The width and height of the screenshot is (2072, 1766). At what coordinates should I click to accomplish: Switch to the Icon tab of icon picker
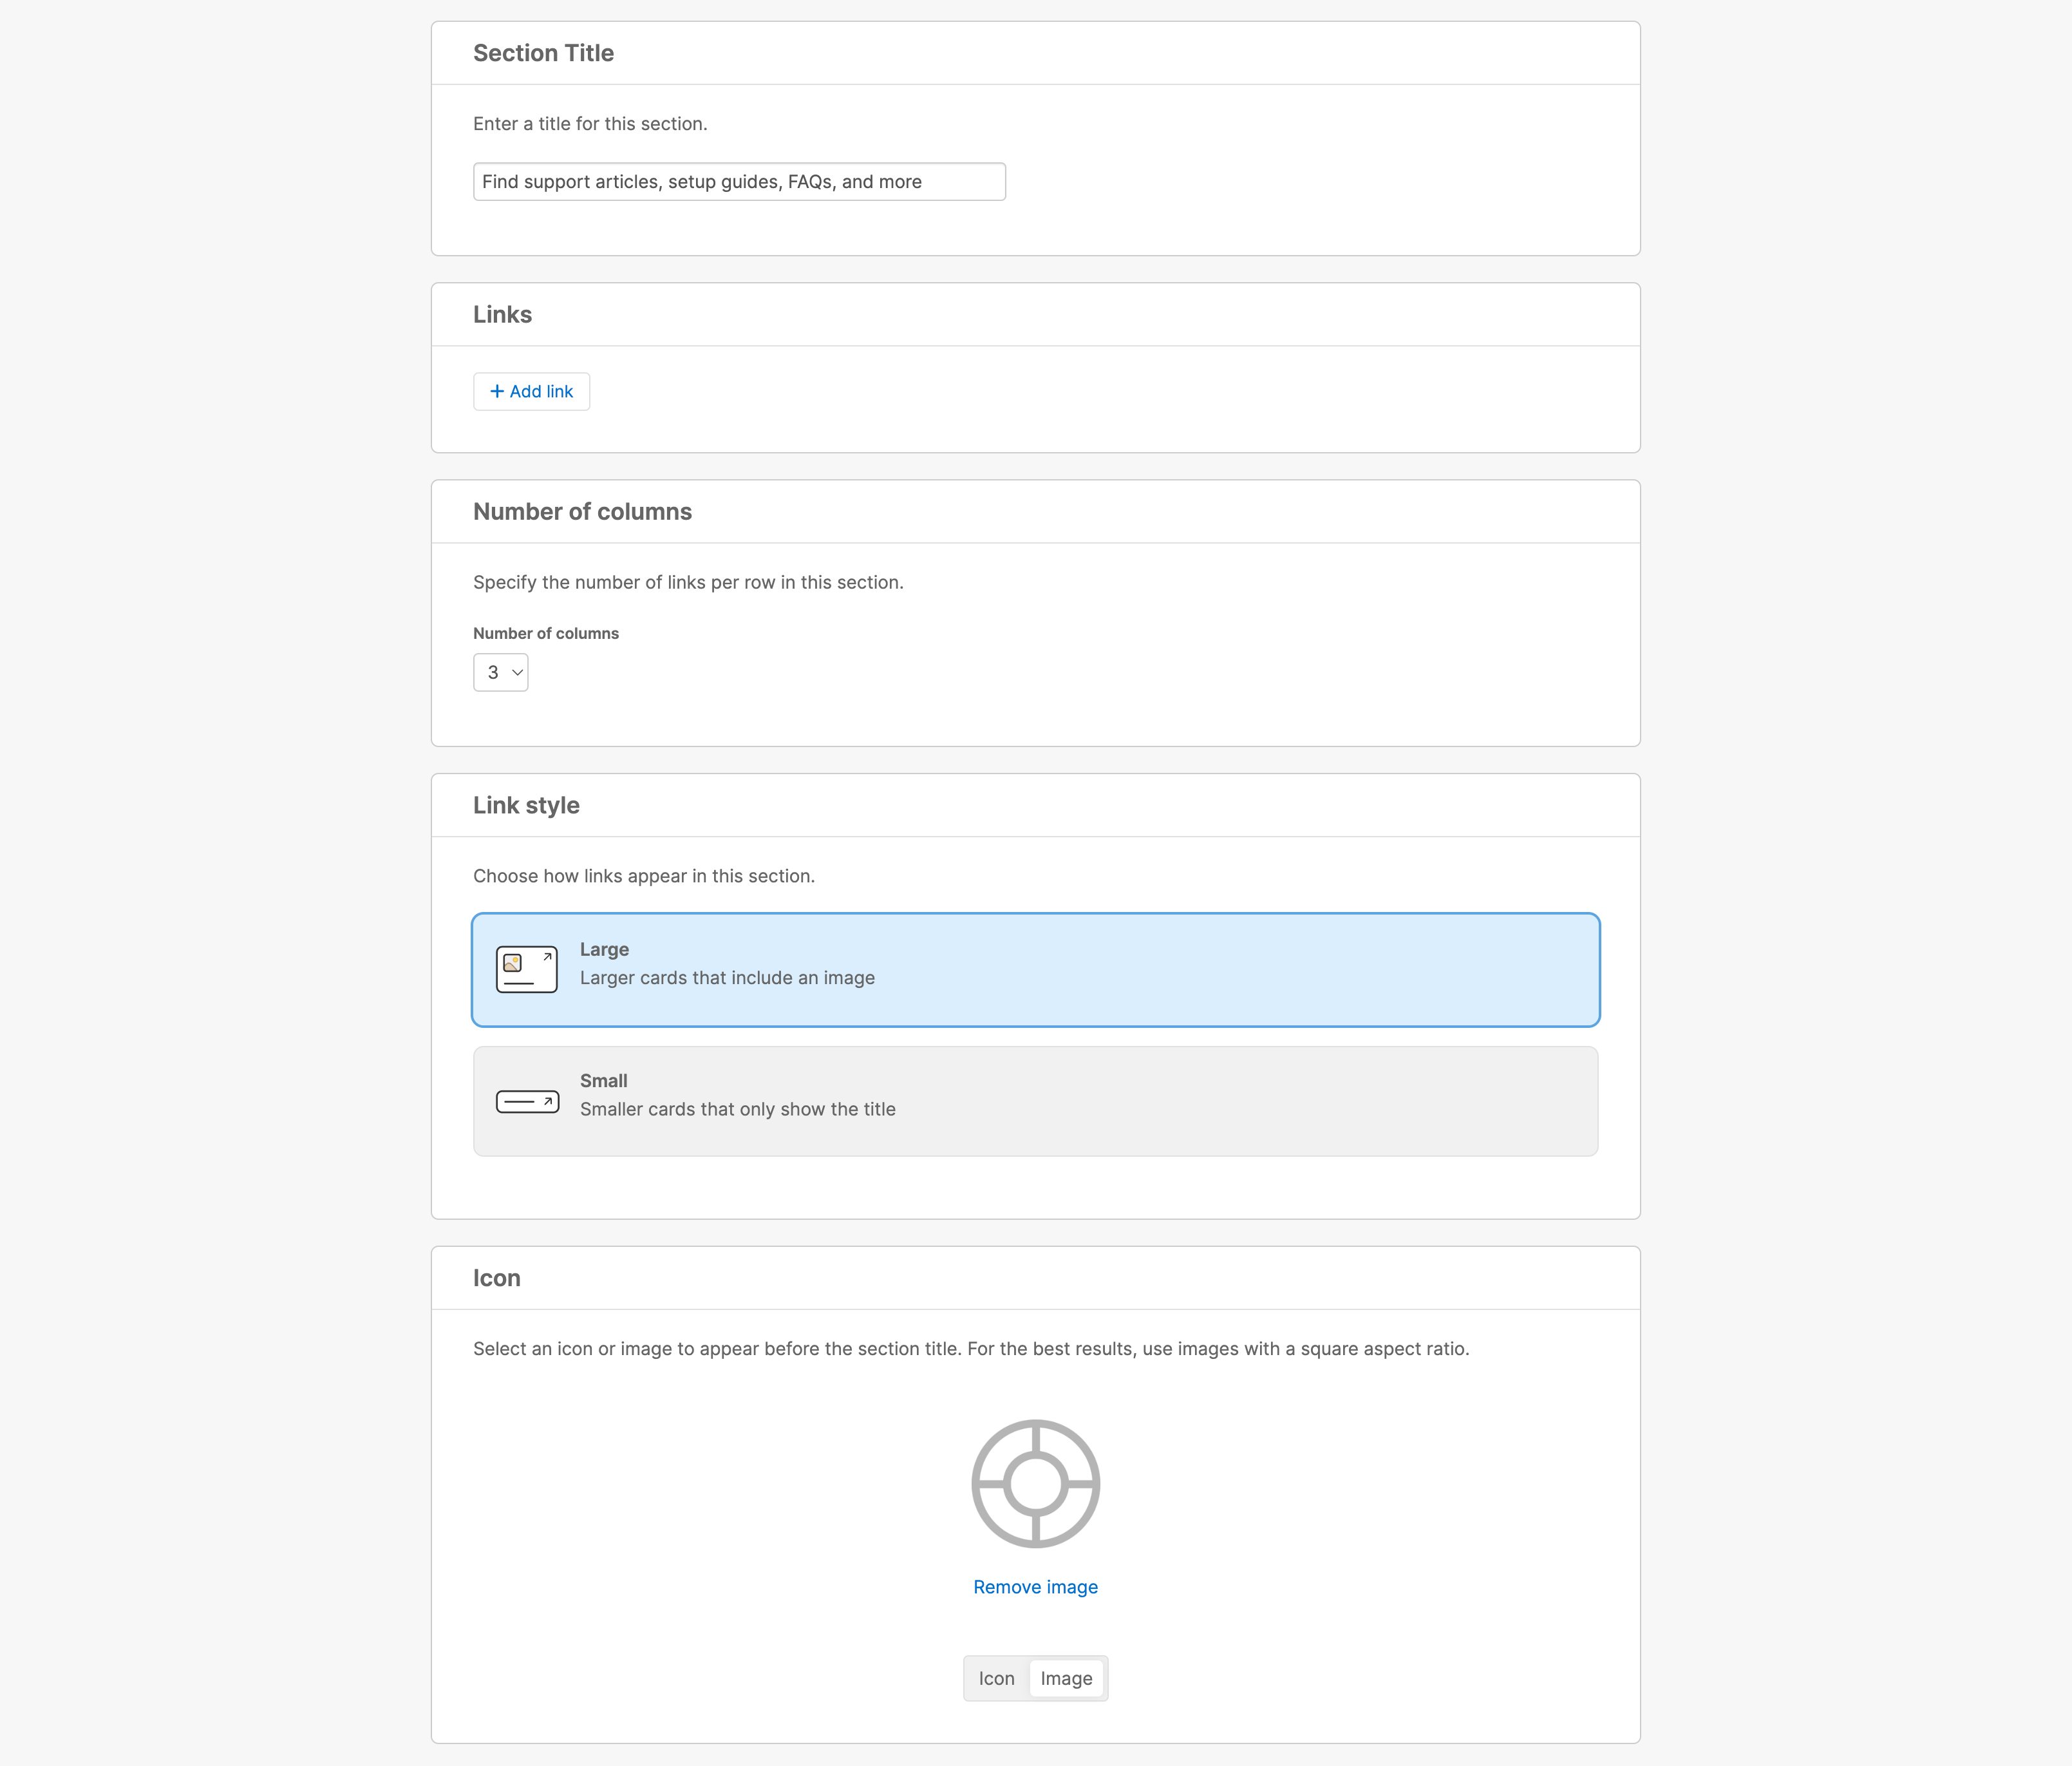996,1678
